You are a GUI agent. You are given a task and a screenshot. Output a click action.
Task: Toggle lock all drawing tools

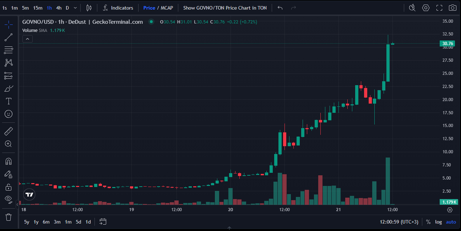[x=8, y=187]
